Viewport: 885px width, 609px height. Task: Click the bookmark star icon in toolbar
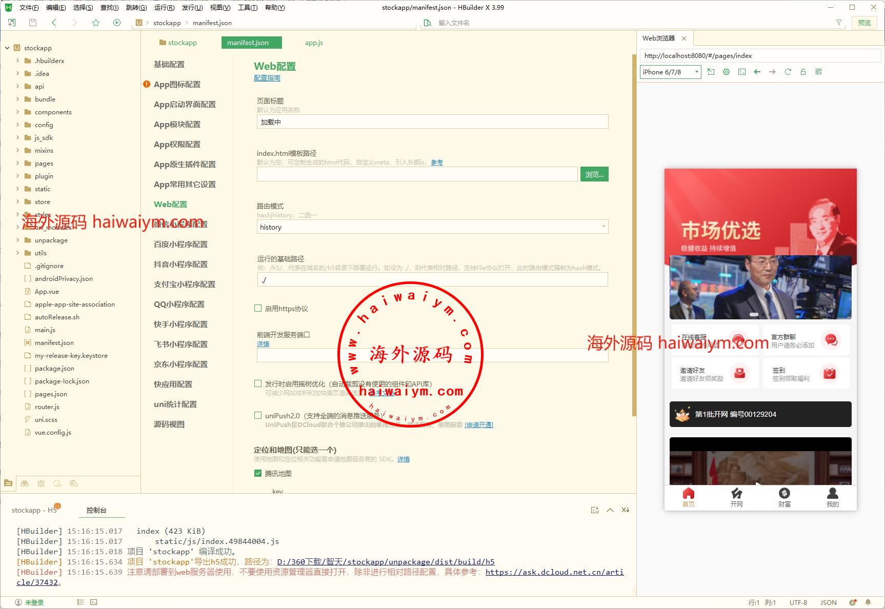tap(96, 23)
